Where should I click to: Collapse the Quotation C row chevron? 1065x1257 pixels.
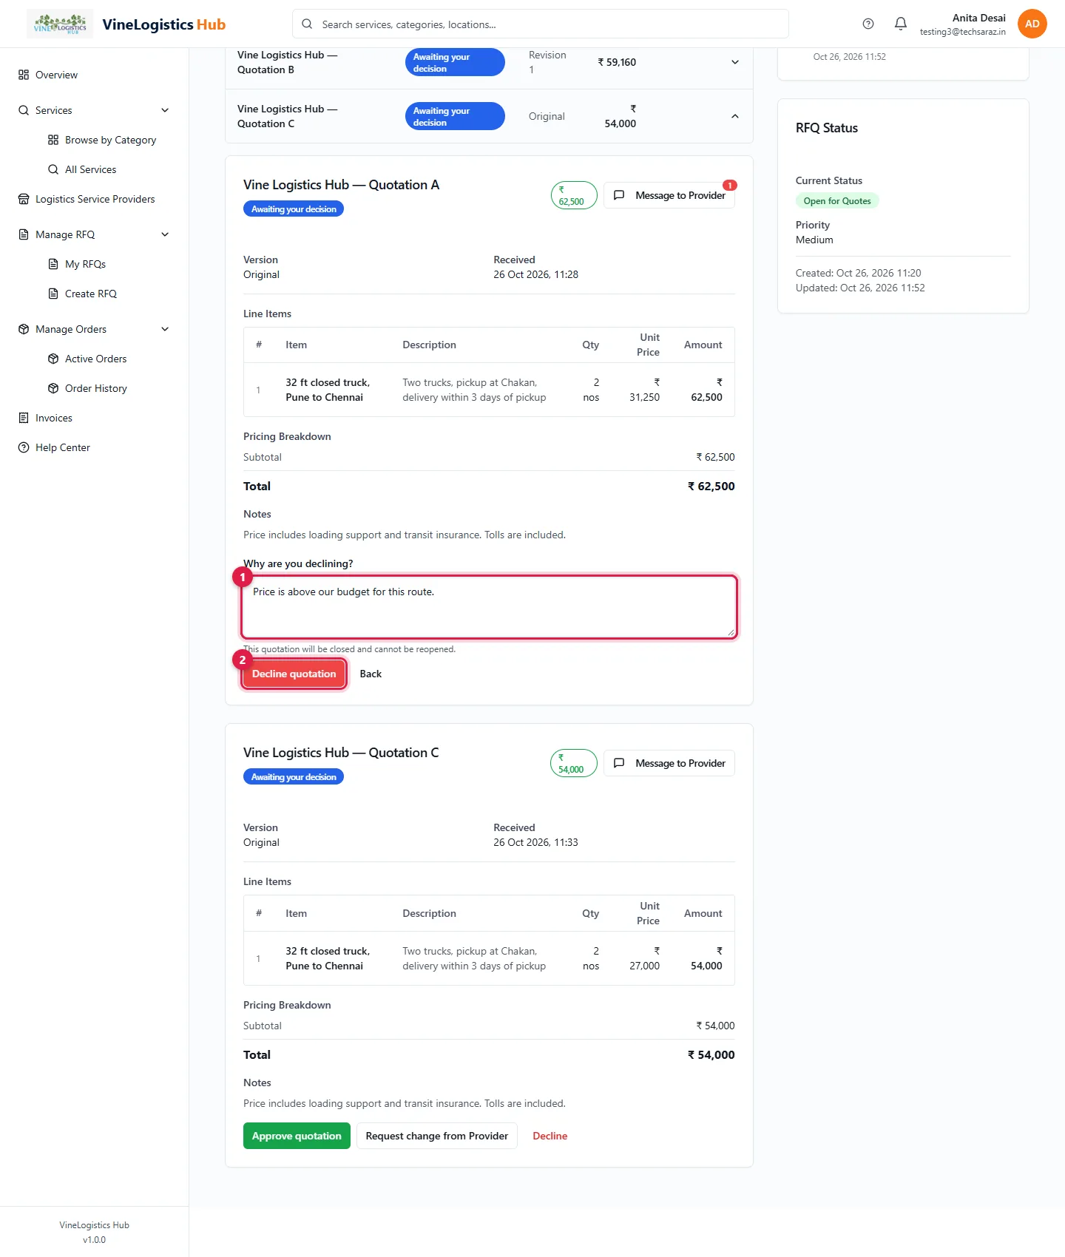pos(735,116)
